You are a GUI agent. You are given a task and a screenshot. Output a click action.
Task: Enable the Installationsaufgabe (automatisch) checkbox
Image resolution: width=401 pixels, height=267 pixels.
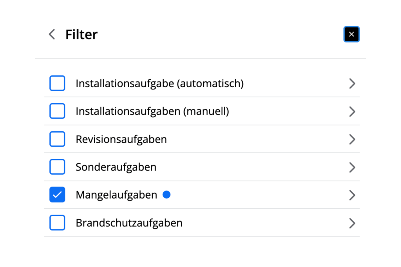coord(57,83)
